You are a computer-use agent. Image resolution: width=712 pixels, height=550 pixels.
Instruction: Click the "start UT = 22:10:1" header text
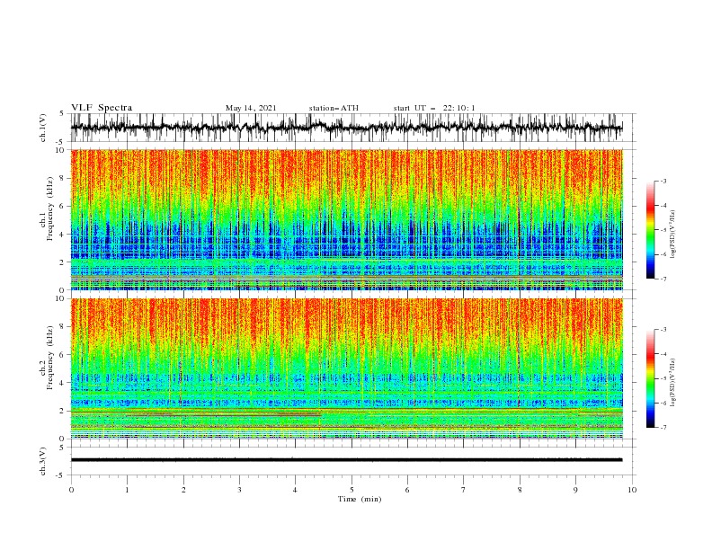pyautogui.click(x=434, y=108)
